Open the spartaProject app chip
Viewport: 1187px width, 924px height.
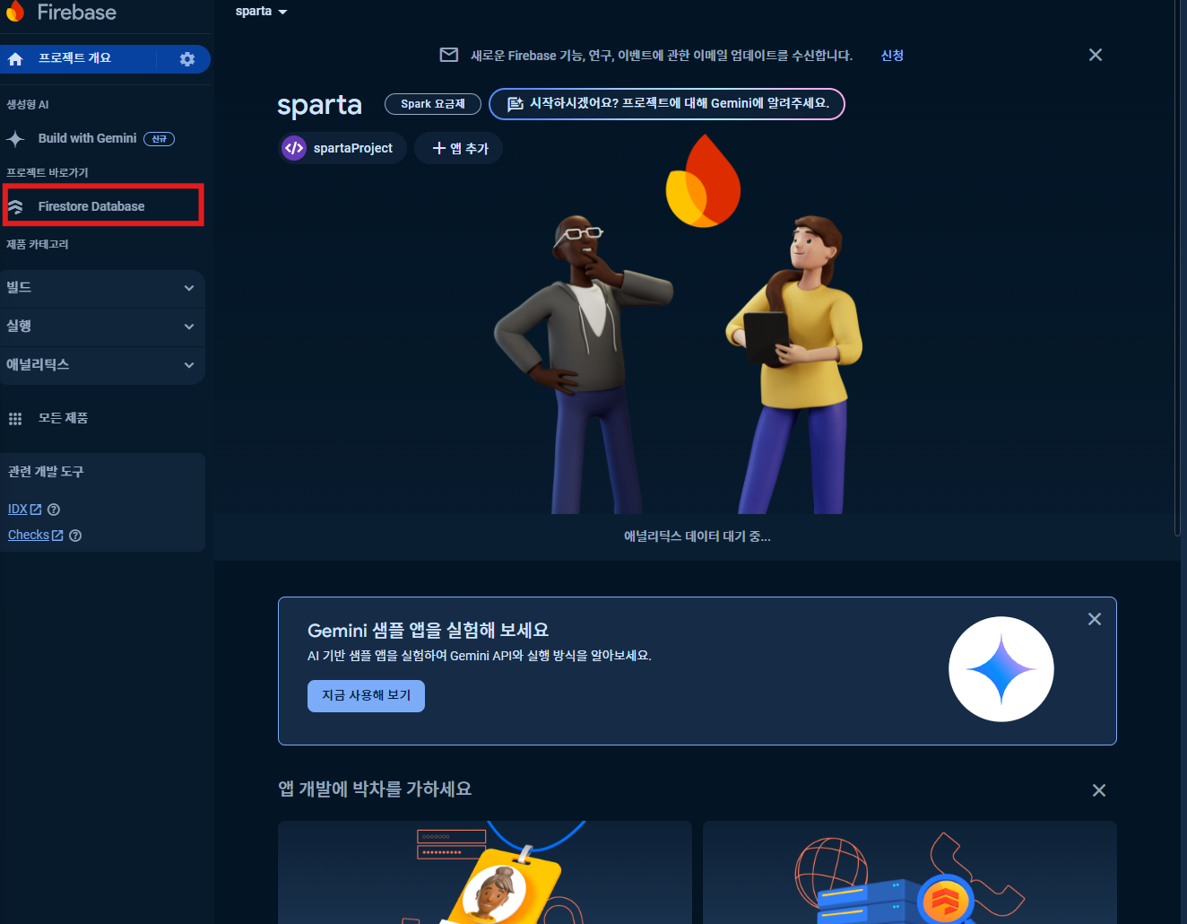[342, 148]
